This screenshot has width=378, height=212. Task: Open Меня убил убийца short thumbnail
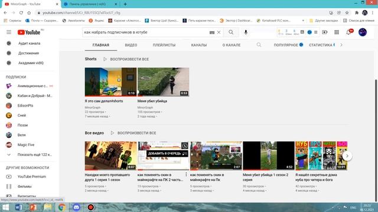(x=163, y=82)
